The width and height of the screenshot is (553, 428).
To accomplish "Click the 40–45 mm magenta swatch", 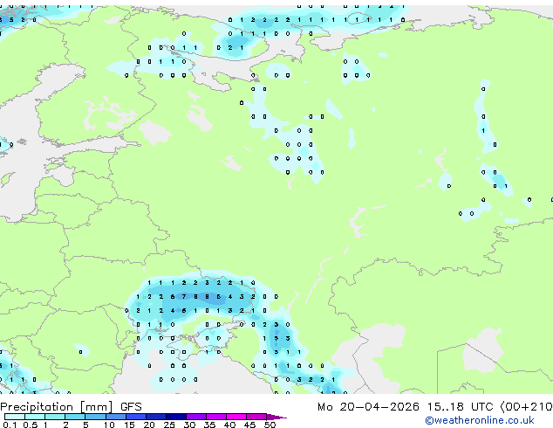I will coord(236,417).
